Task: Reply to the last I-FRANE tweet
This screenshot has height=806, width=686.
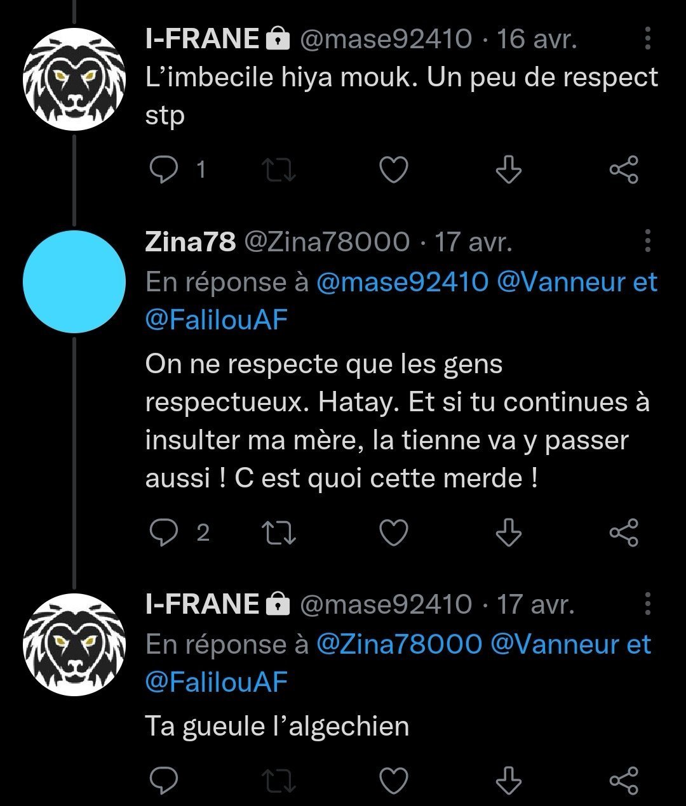Action: coord(163,780)
